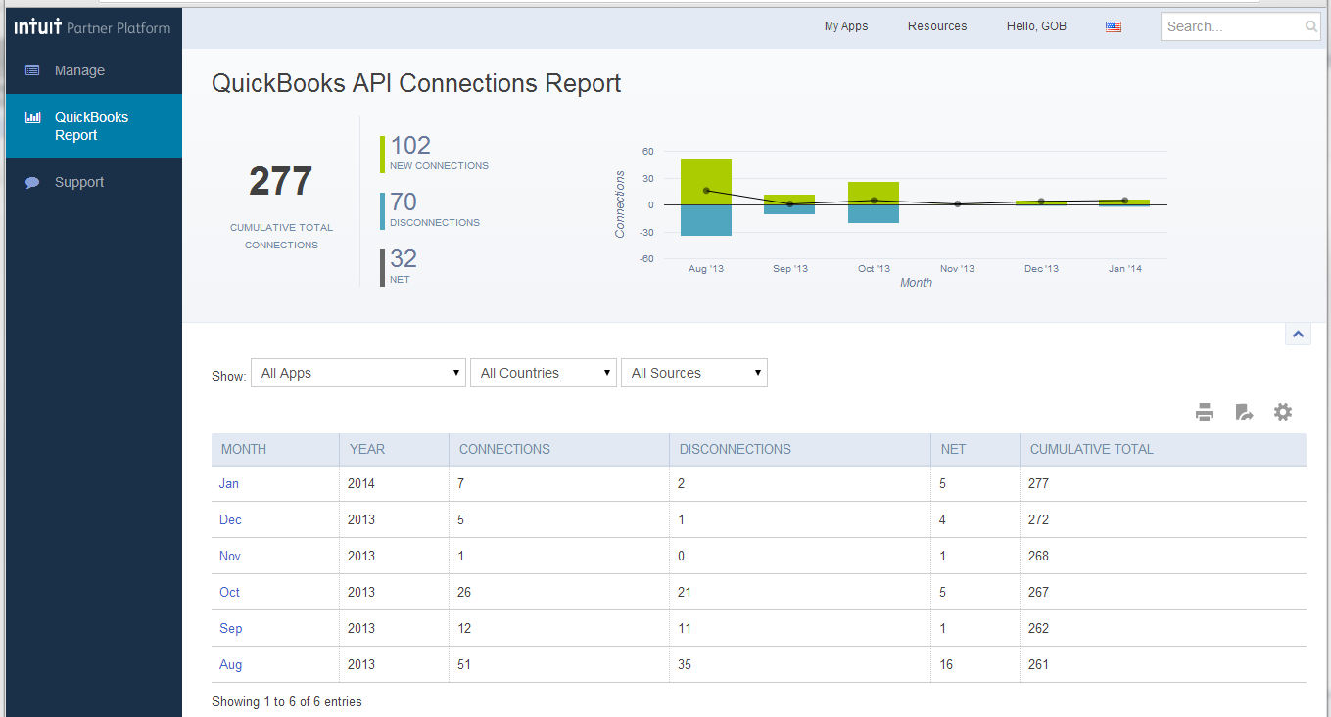Click the Manage list icon in sidebar
The width and height of the screenshot is (1331, 717).
click(32, 70)
